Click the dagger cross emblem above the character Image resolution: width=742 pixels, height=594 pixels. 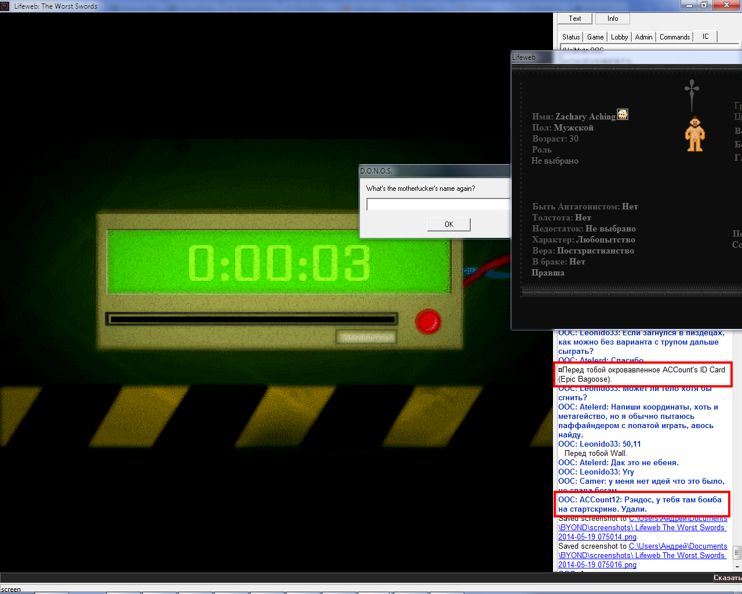[x=692, y=95]
